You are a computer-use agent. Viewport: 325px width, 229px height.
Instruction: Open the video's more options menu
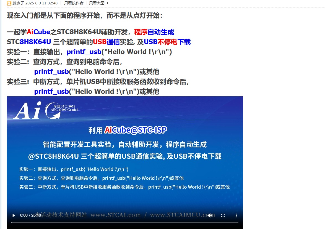(x=236, y=215)
